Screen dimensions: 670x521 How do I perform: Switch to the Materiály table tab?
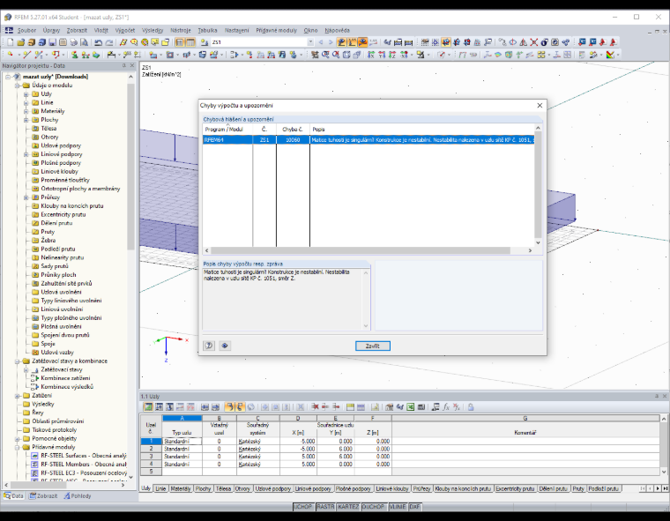[181, 488]
